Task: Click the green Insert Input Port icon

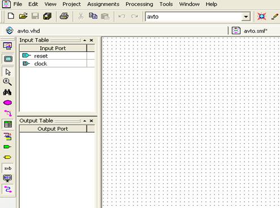Action: [7, 147]
